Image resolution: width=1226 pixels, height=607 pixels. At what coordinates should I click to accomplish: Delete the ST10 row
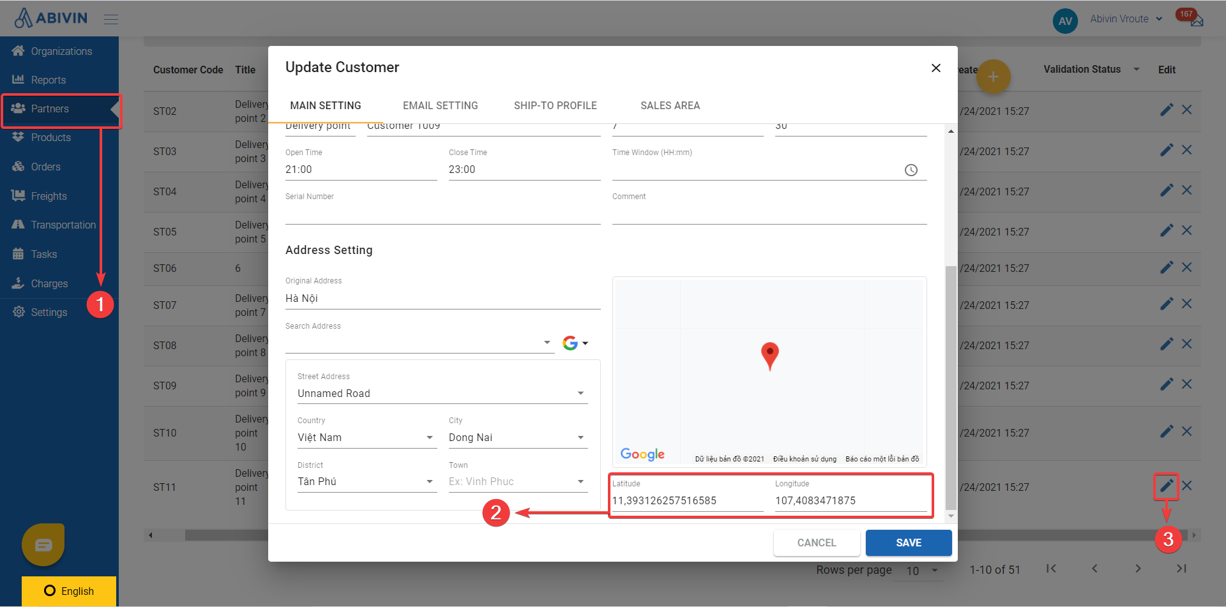1187,431
